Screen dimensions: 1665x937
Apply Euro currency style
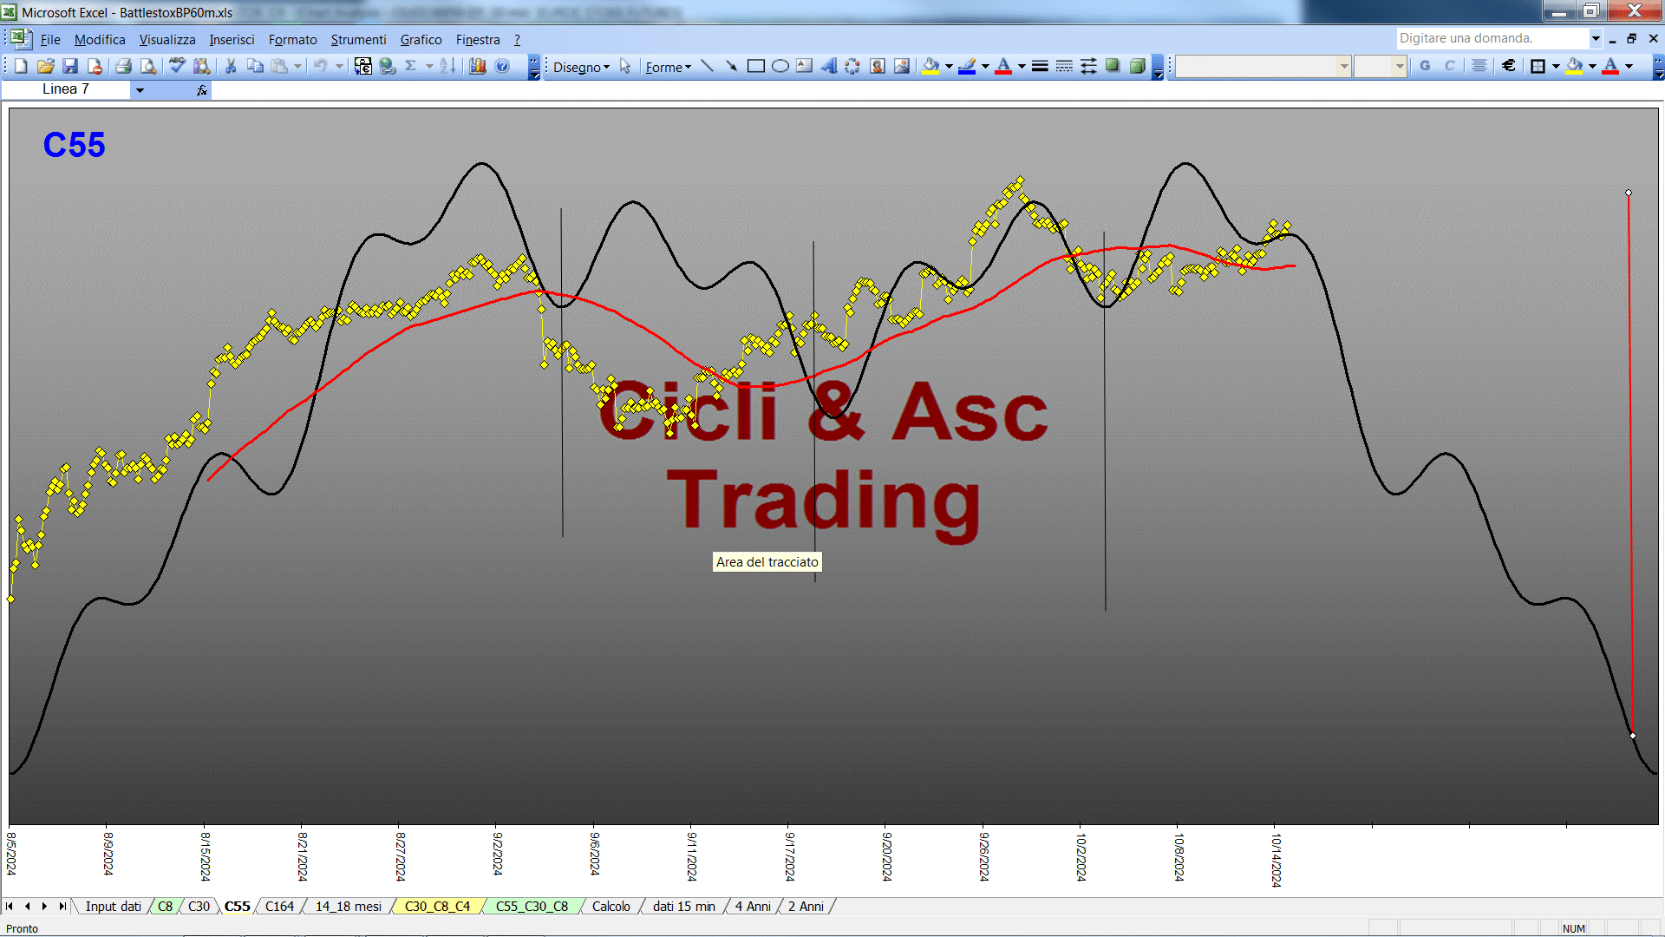[1509, 66]
